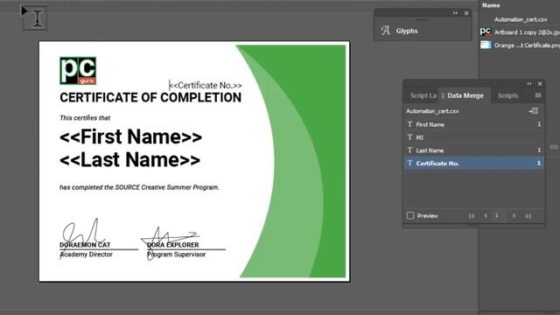Click the Program Supervisor title text
The height and width of the screenshot is (315, 560).
pyautogui.click(x=177, y=255)
